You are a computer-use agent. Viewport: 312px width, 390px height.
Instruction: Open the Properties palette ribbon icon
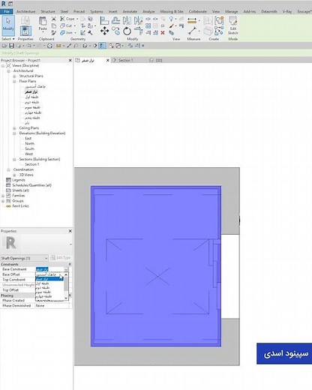pos(25,31)
